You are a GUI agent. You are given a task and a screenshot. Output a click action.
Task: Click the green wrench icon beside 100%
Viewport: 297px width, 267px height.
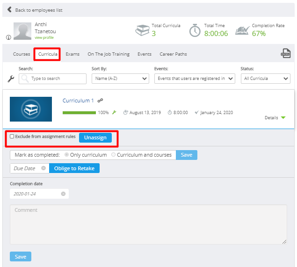114,112
